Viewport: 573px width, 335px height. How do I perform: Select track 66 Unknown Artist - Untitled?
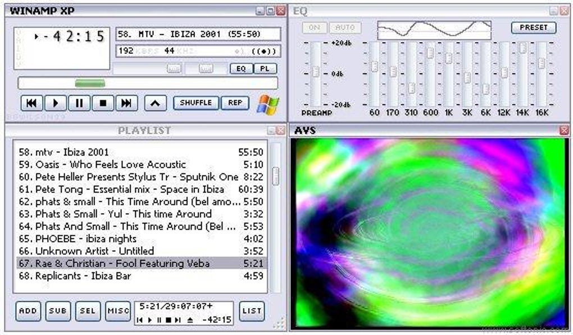pos(141,251)
